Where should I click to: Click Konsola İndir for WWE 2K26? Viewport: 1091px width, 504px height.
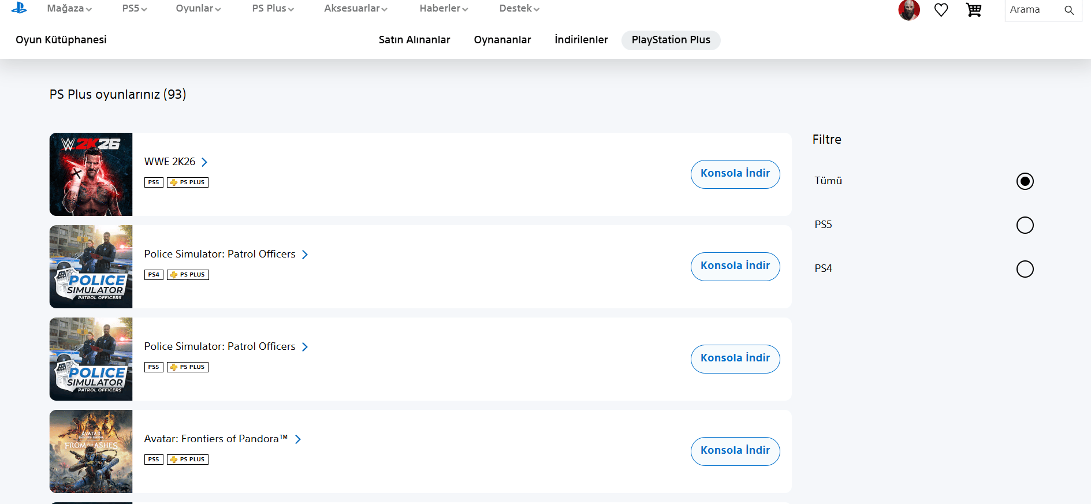[735, 174]
